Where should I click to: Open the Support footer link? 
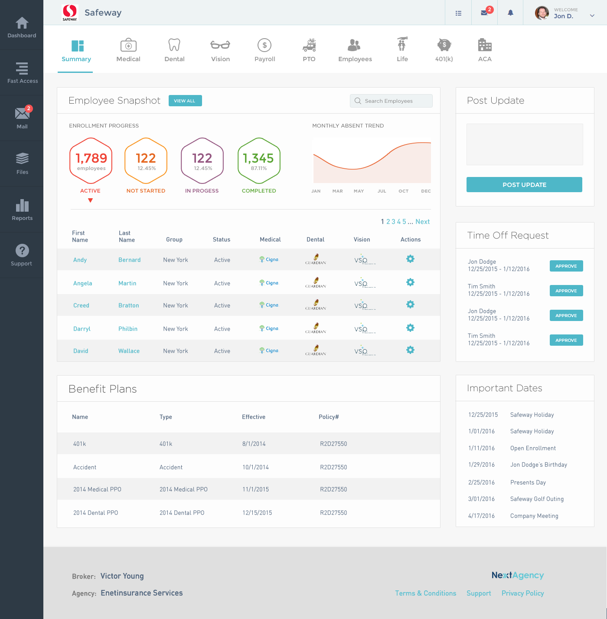point(479,593)
